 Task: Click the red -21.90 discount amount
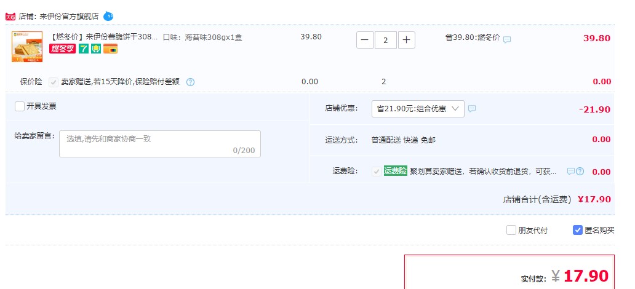(x=594, y=109)
